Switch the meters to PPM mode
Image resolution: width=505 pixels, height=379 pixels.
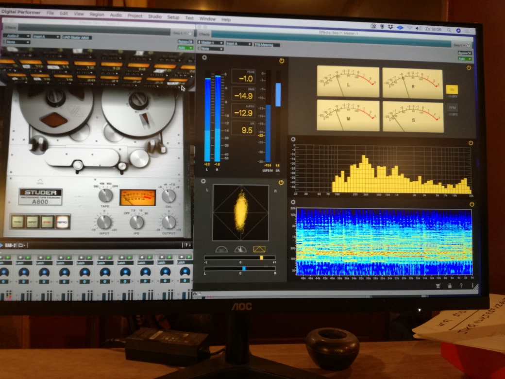pos(453,107)
